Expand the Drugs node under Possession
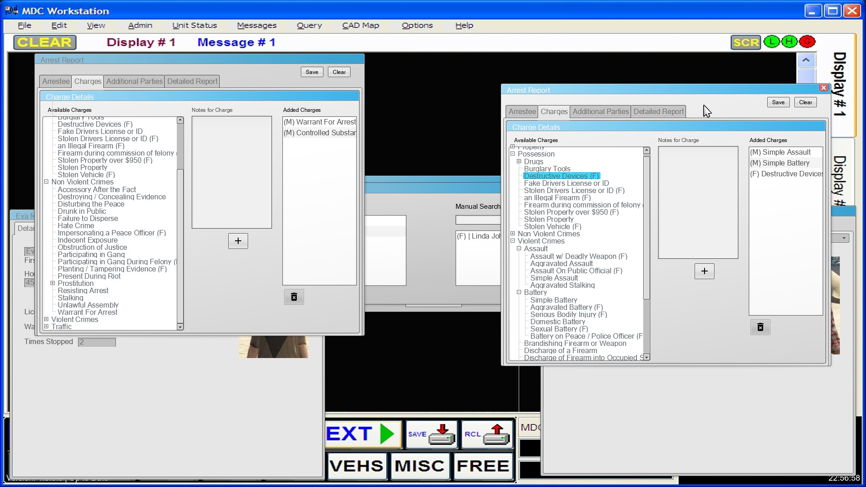Screen dimensions: 866x487 [x=519, y=161]
